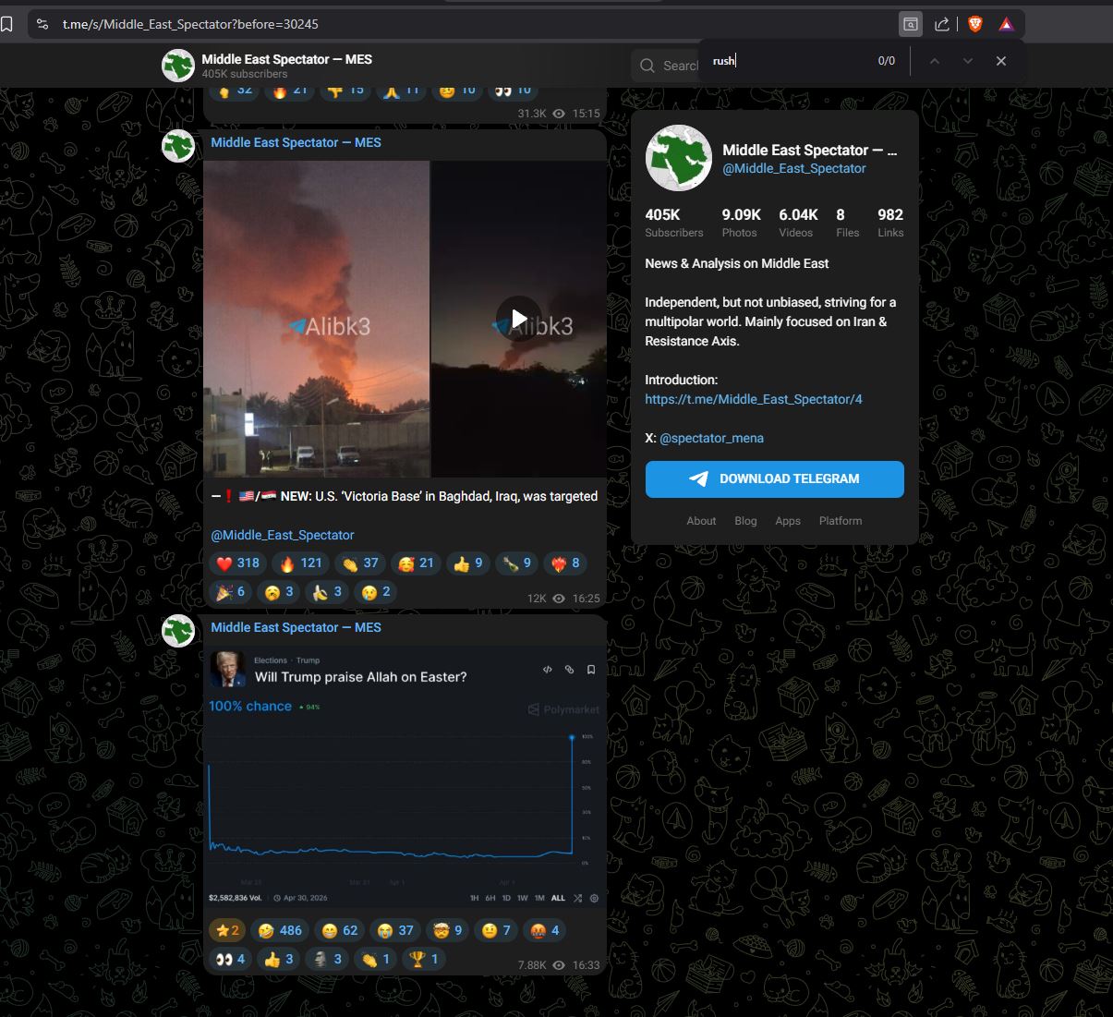Click trophy reaction showing 1
Screen dimensions: 1113x1017
point(424,960)
